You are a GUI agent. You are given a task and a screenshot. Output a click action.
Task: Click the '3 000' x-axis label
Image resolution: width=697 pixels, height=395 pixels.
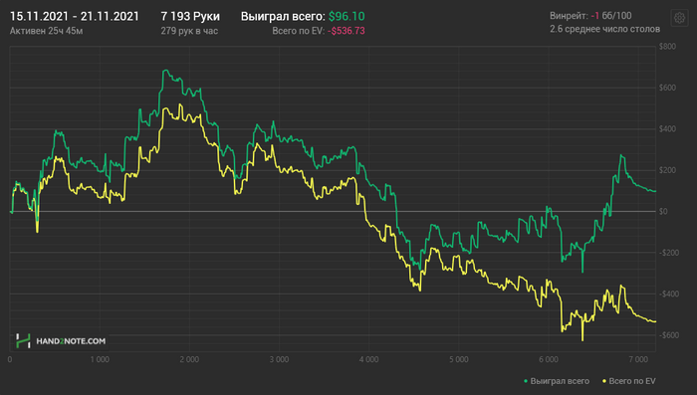(x=279, y=359)
